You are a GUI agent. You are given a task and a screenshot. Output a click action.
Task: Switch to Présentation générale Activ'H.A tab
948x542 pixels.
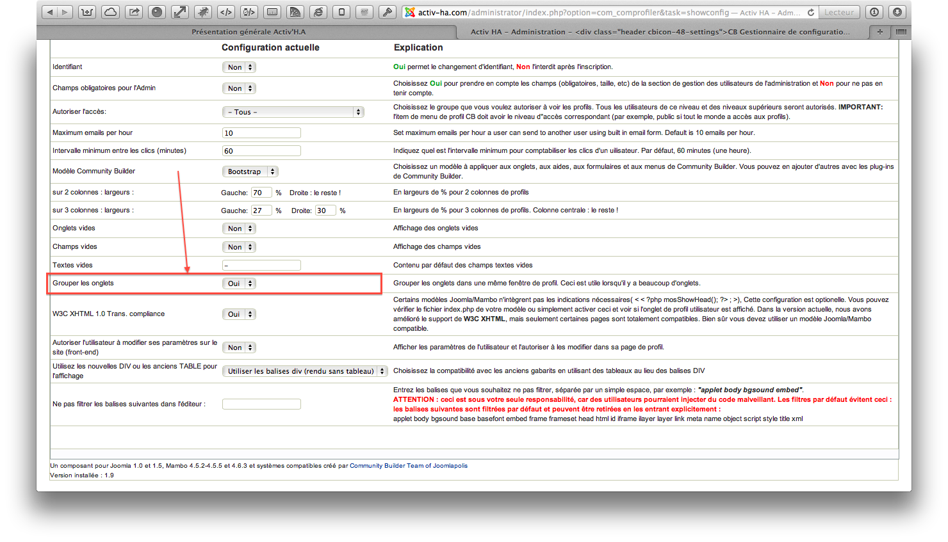[249, 31]
